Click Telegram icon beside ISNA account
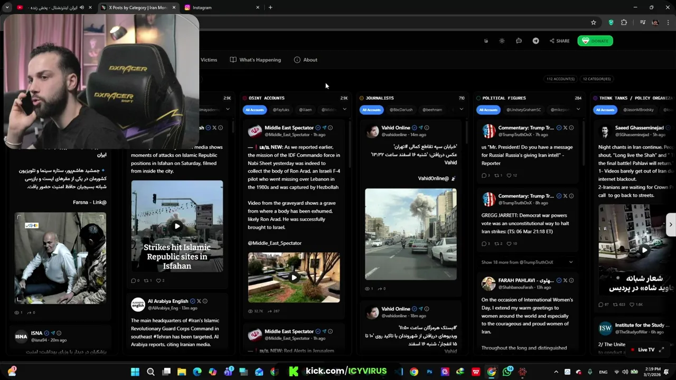 [x=53, y=334]
